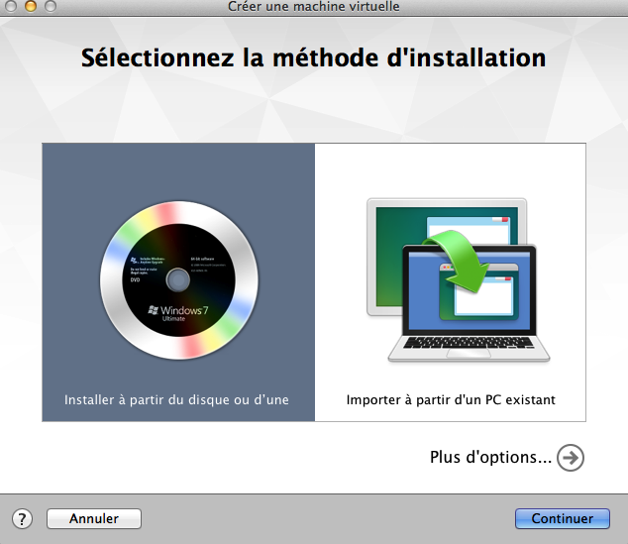Click heading 'Sélectionnez la méthode d'installation'
Screen dimensions: 628x544
pos(314,57)
